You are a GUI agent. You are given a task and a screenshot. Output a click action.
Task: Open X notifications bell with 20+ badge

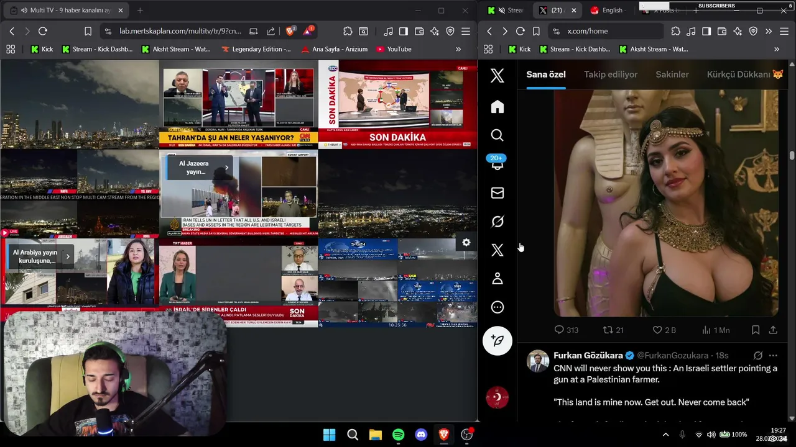(x=497, y=163)
